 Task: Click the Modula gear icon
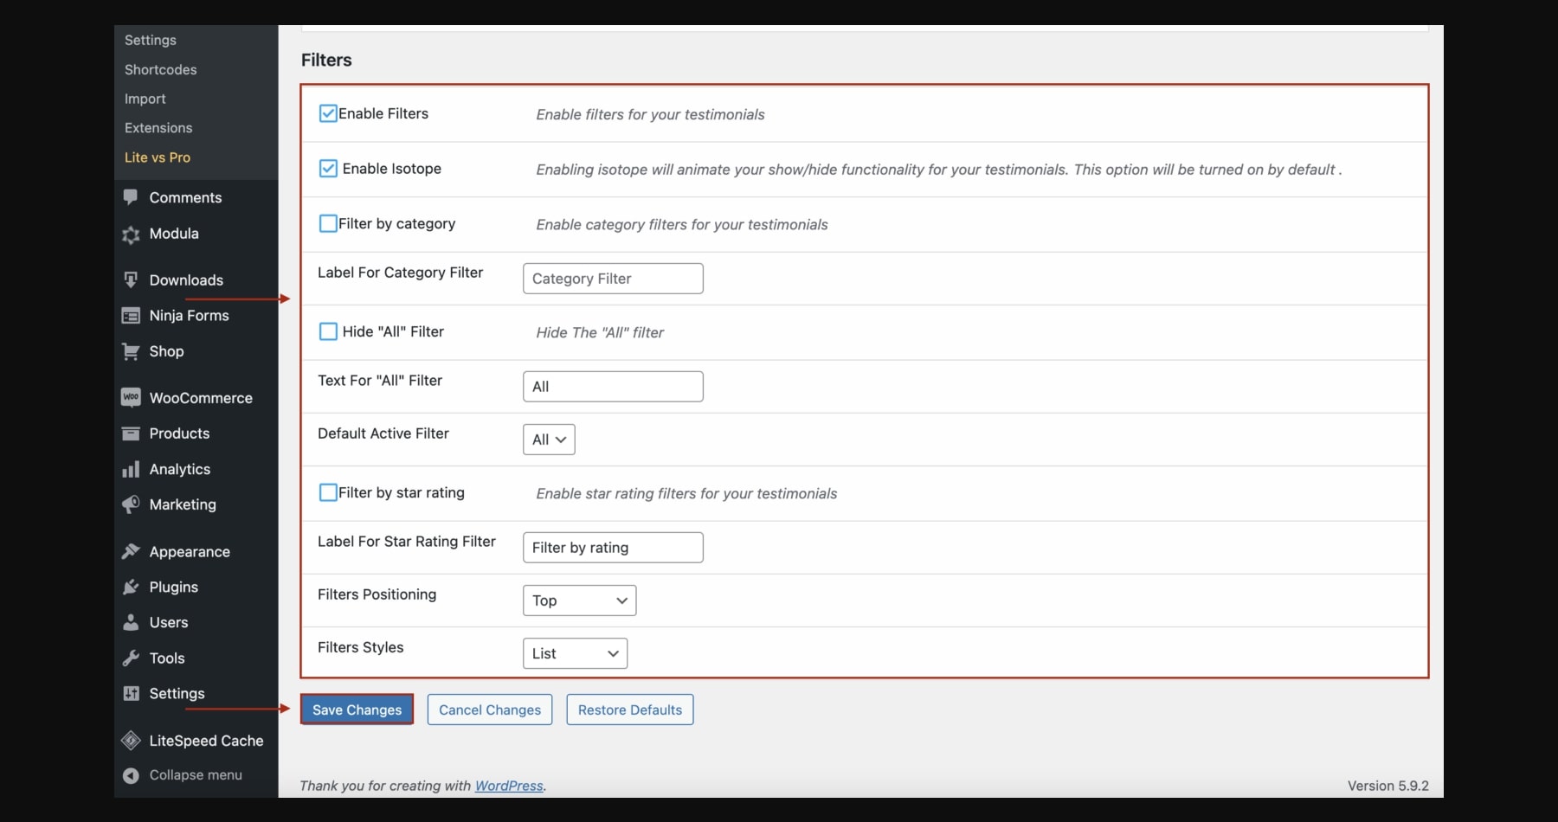click(x=131, y=234)
